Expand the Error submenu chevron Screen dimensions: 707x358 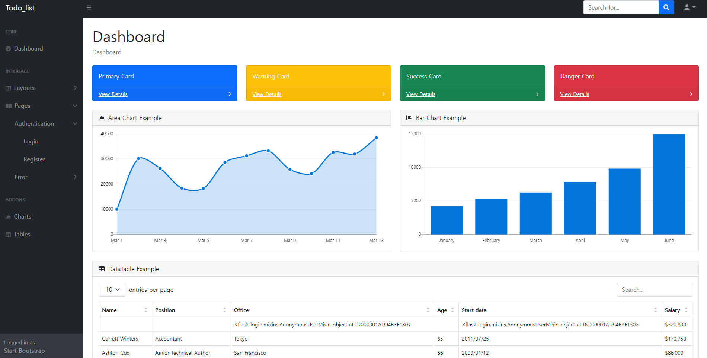(x=75, y=177)
